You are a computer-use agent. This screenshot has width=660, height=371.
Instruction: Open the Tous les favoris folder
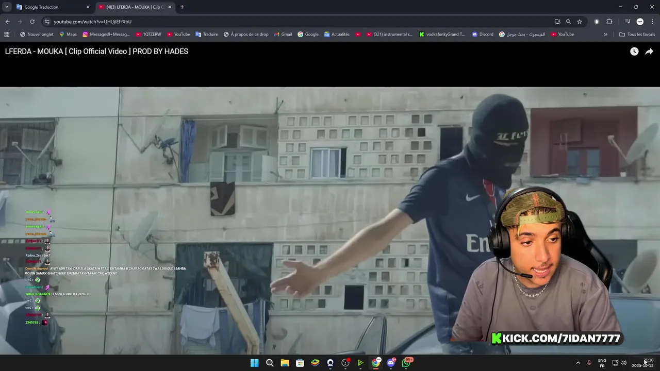click(637, 35)
